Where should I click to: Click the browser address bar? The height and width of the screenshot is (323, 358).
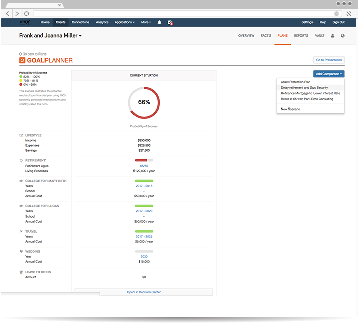pos(188,14)
